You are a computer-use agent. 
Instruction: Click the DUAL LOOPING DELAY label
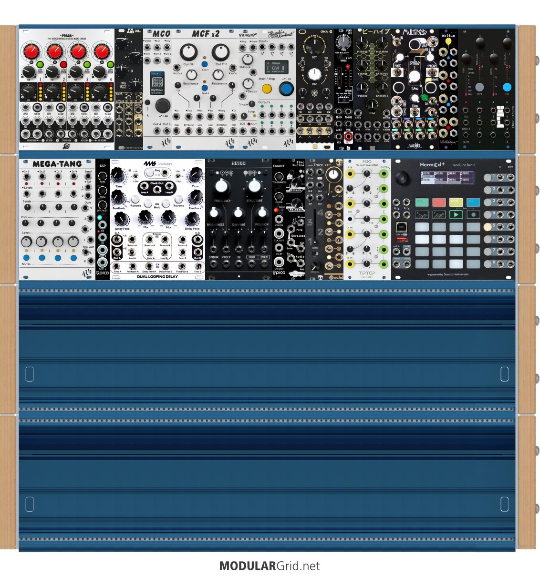click(157, 276)
